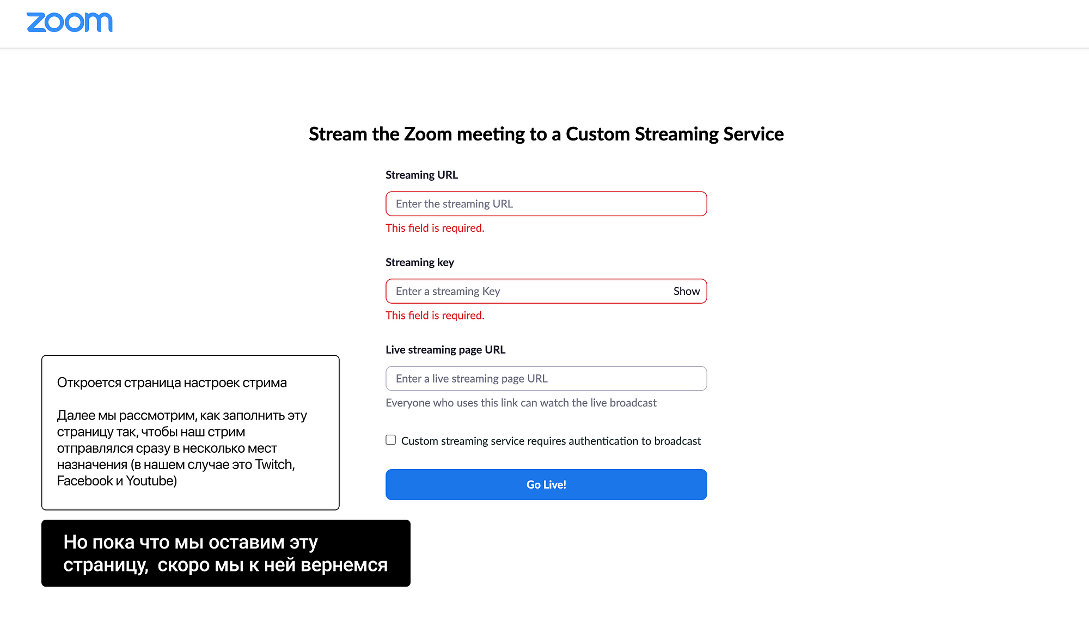This screenshot has width=1089, height=622.
Task: Click the Go Live! button
Action: click(x=546, y=484)
